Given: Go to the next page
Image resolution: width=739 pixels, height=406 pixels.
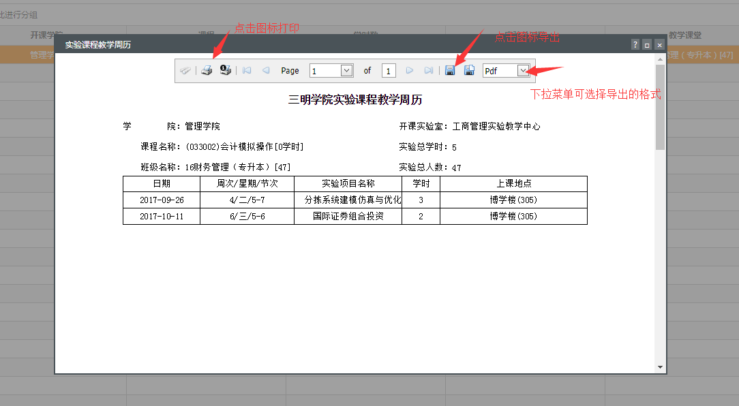Looking at the screenshot, I should [x=410, y=71].
